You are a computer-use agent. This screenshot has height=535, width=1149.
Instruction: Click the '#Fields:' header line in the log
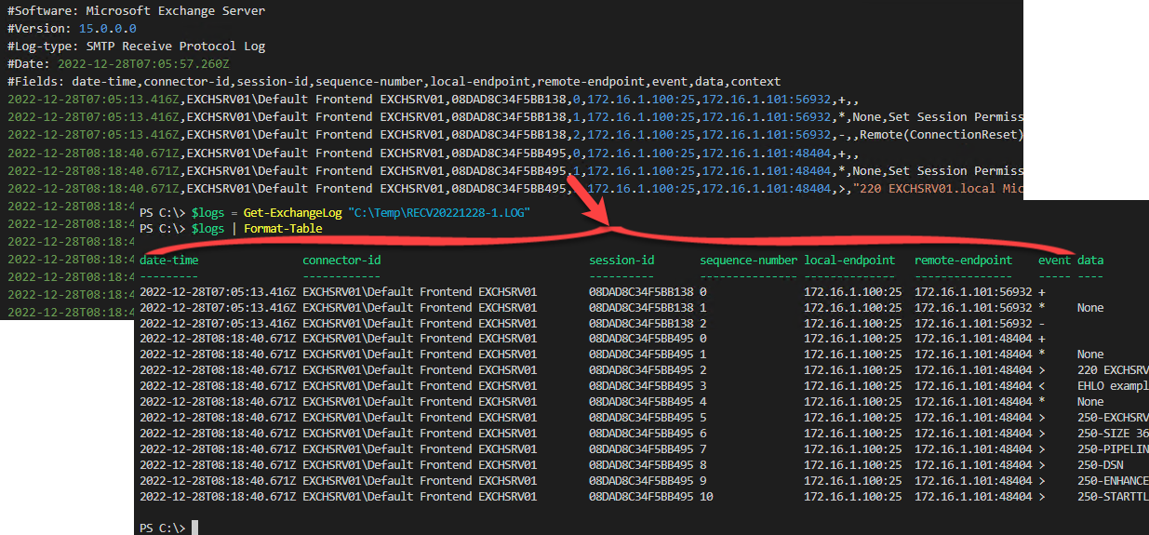[x=394, y=82]
